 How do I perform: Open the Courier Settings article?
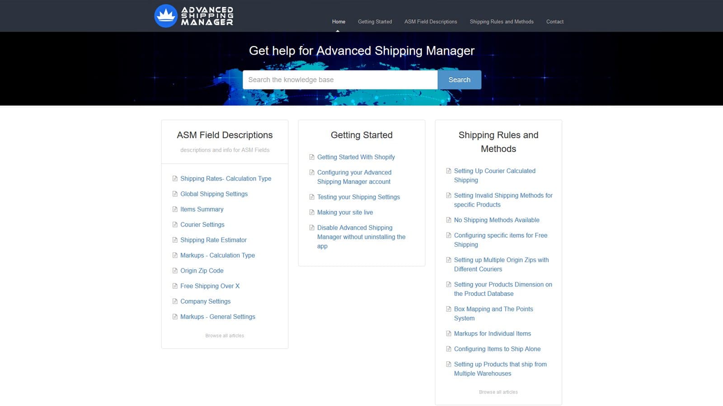202,225
